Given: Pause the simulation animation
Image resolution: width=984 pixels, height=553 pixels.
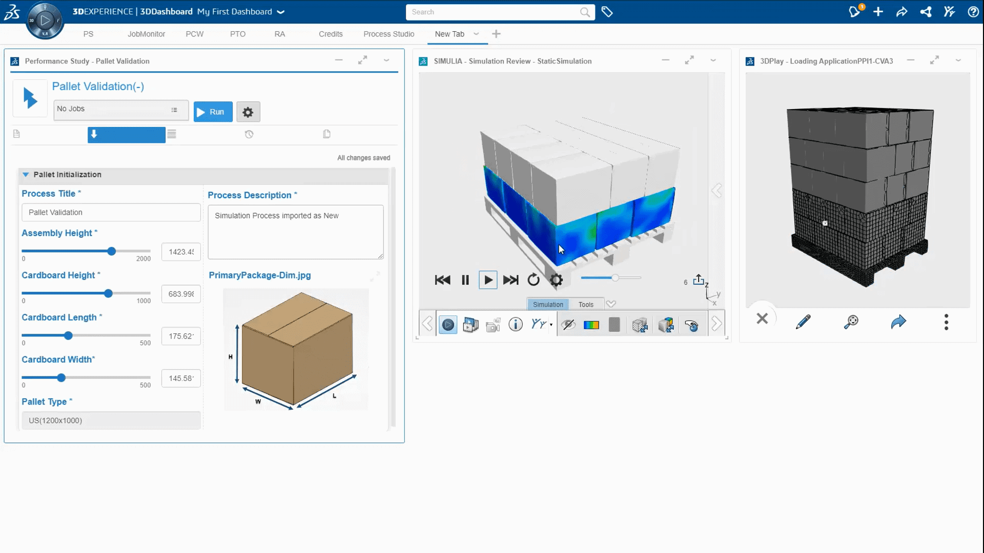Looking at the screenshot, I should pos(465,280).
